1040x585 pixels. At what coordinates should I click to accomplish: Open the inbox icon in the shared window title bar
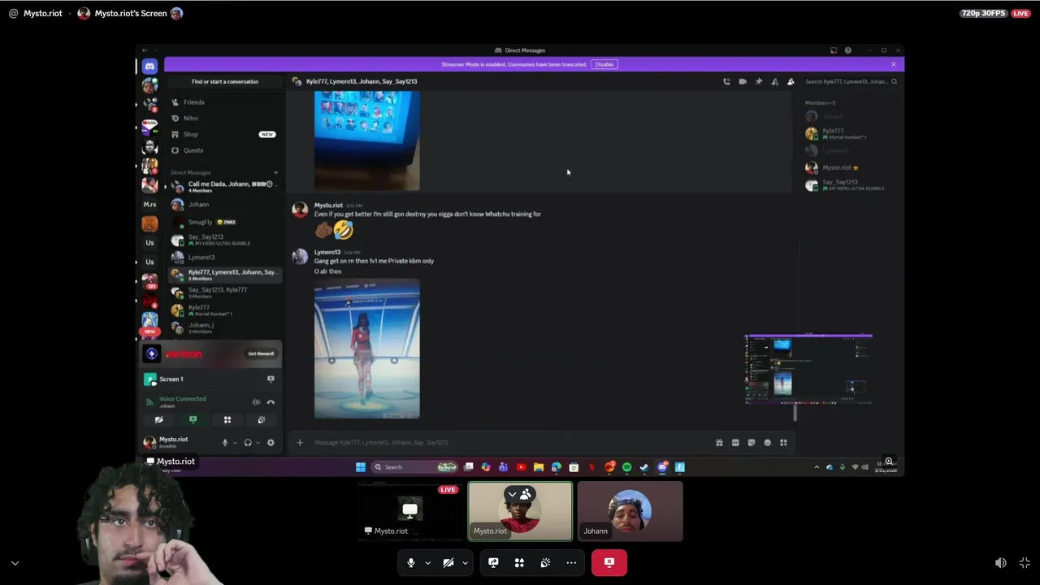(834, 50)
